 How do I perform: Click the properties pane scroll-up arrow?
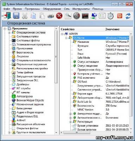point(131,34)
